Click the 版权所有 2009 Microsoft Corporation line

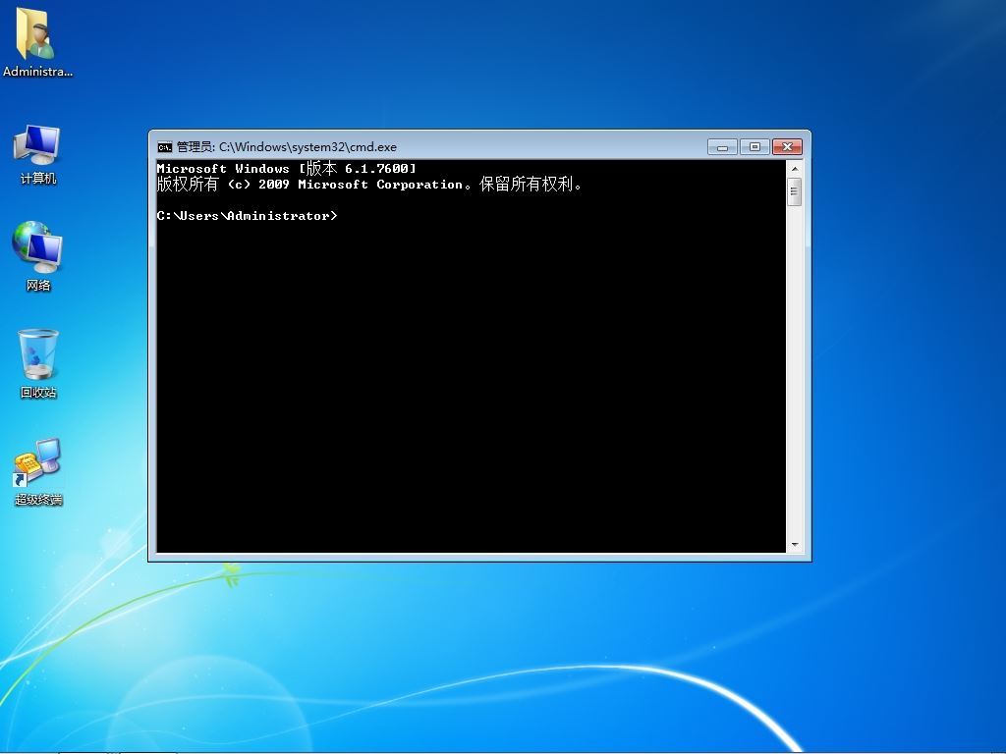click(x=369, y=184)
